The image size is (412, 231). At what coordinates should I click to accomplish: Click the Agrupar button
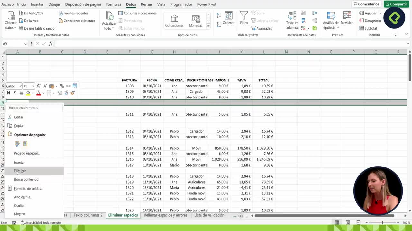(x=368, y=13)
